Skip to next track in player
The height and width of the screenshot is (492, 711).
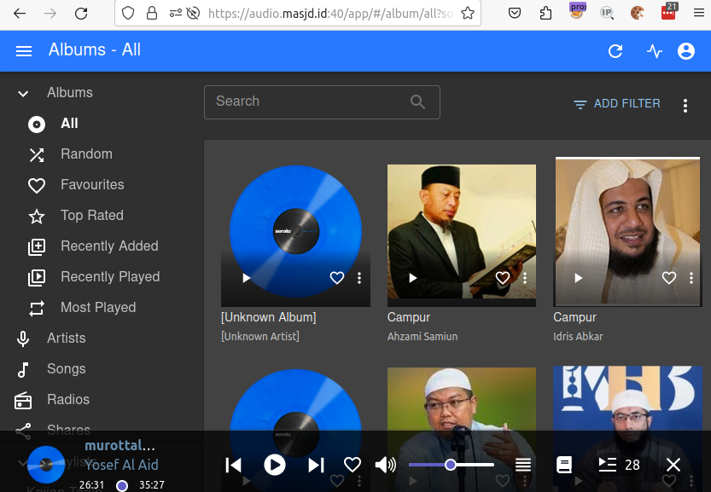[x=316, y=465]
